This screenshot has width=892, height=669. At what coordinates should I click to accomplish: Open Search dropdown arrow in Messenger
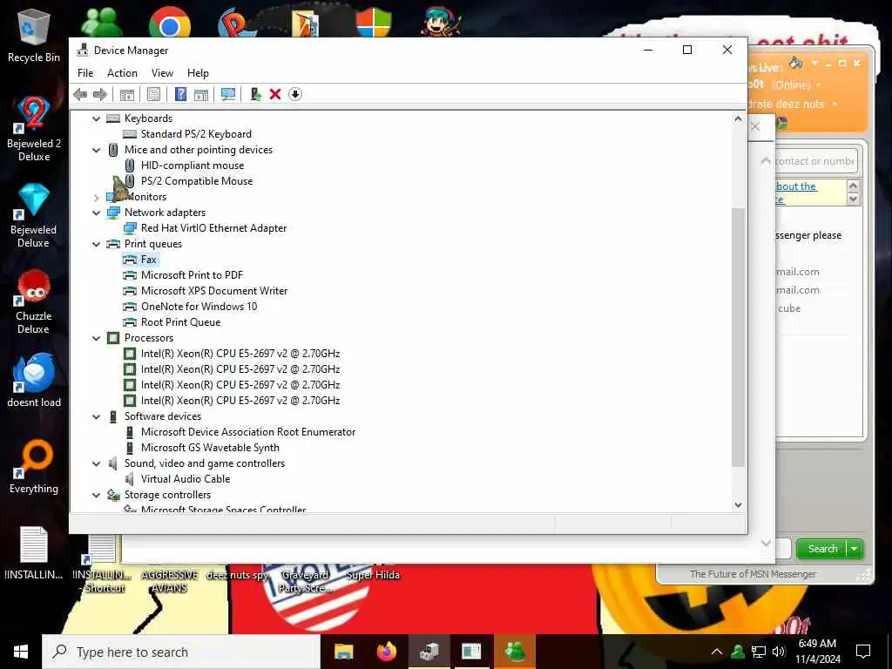[x=855, y=549]
